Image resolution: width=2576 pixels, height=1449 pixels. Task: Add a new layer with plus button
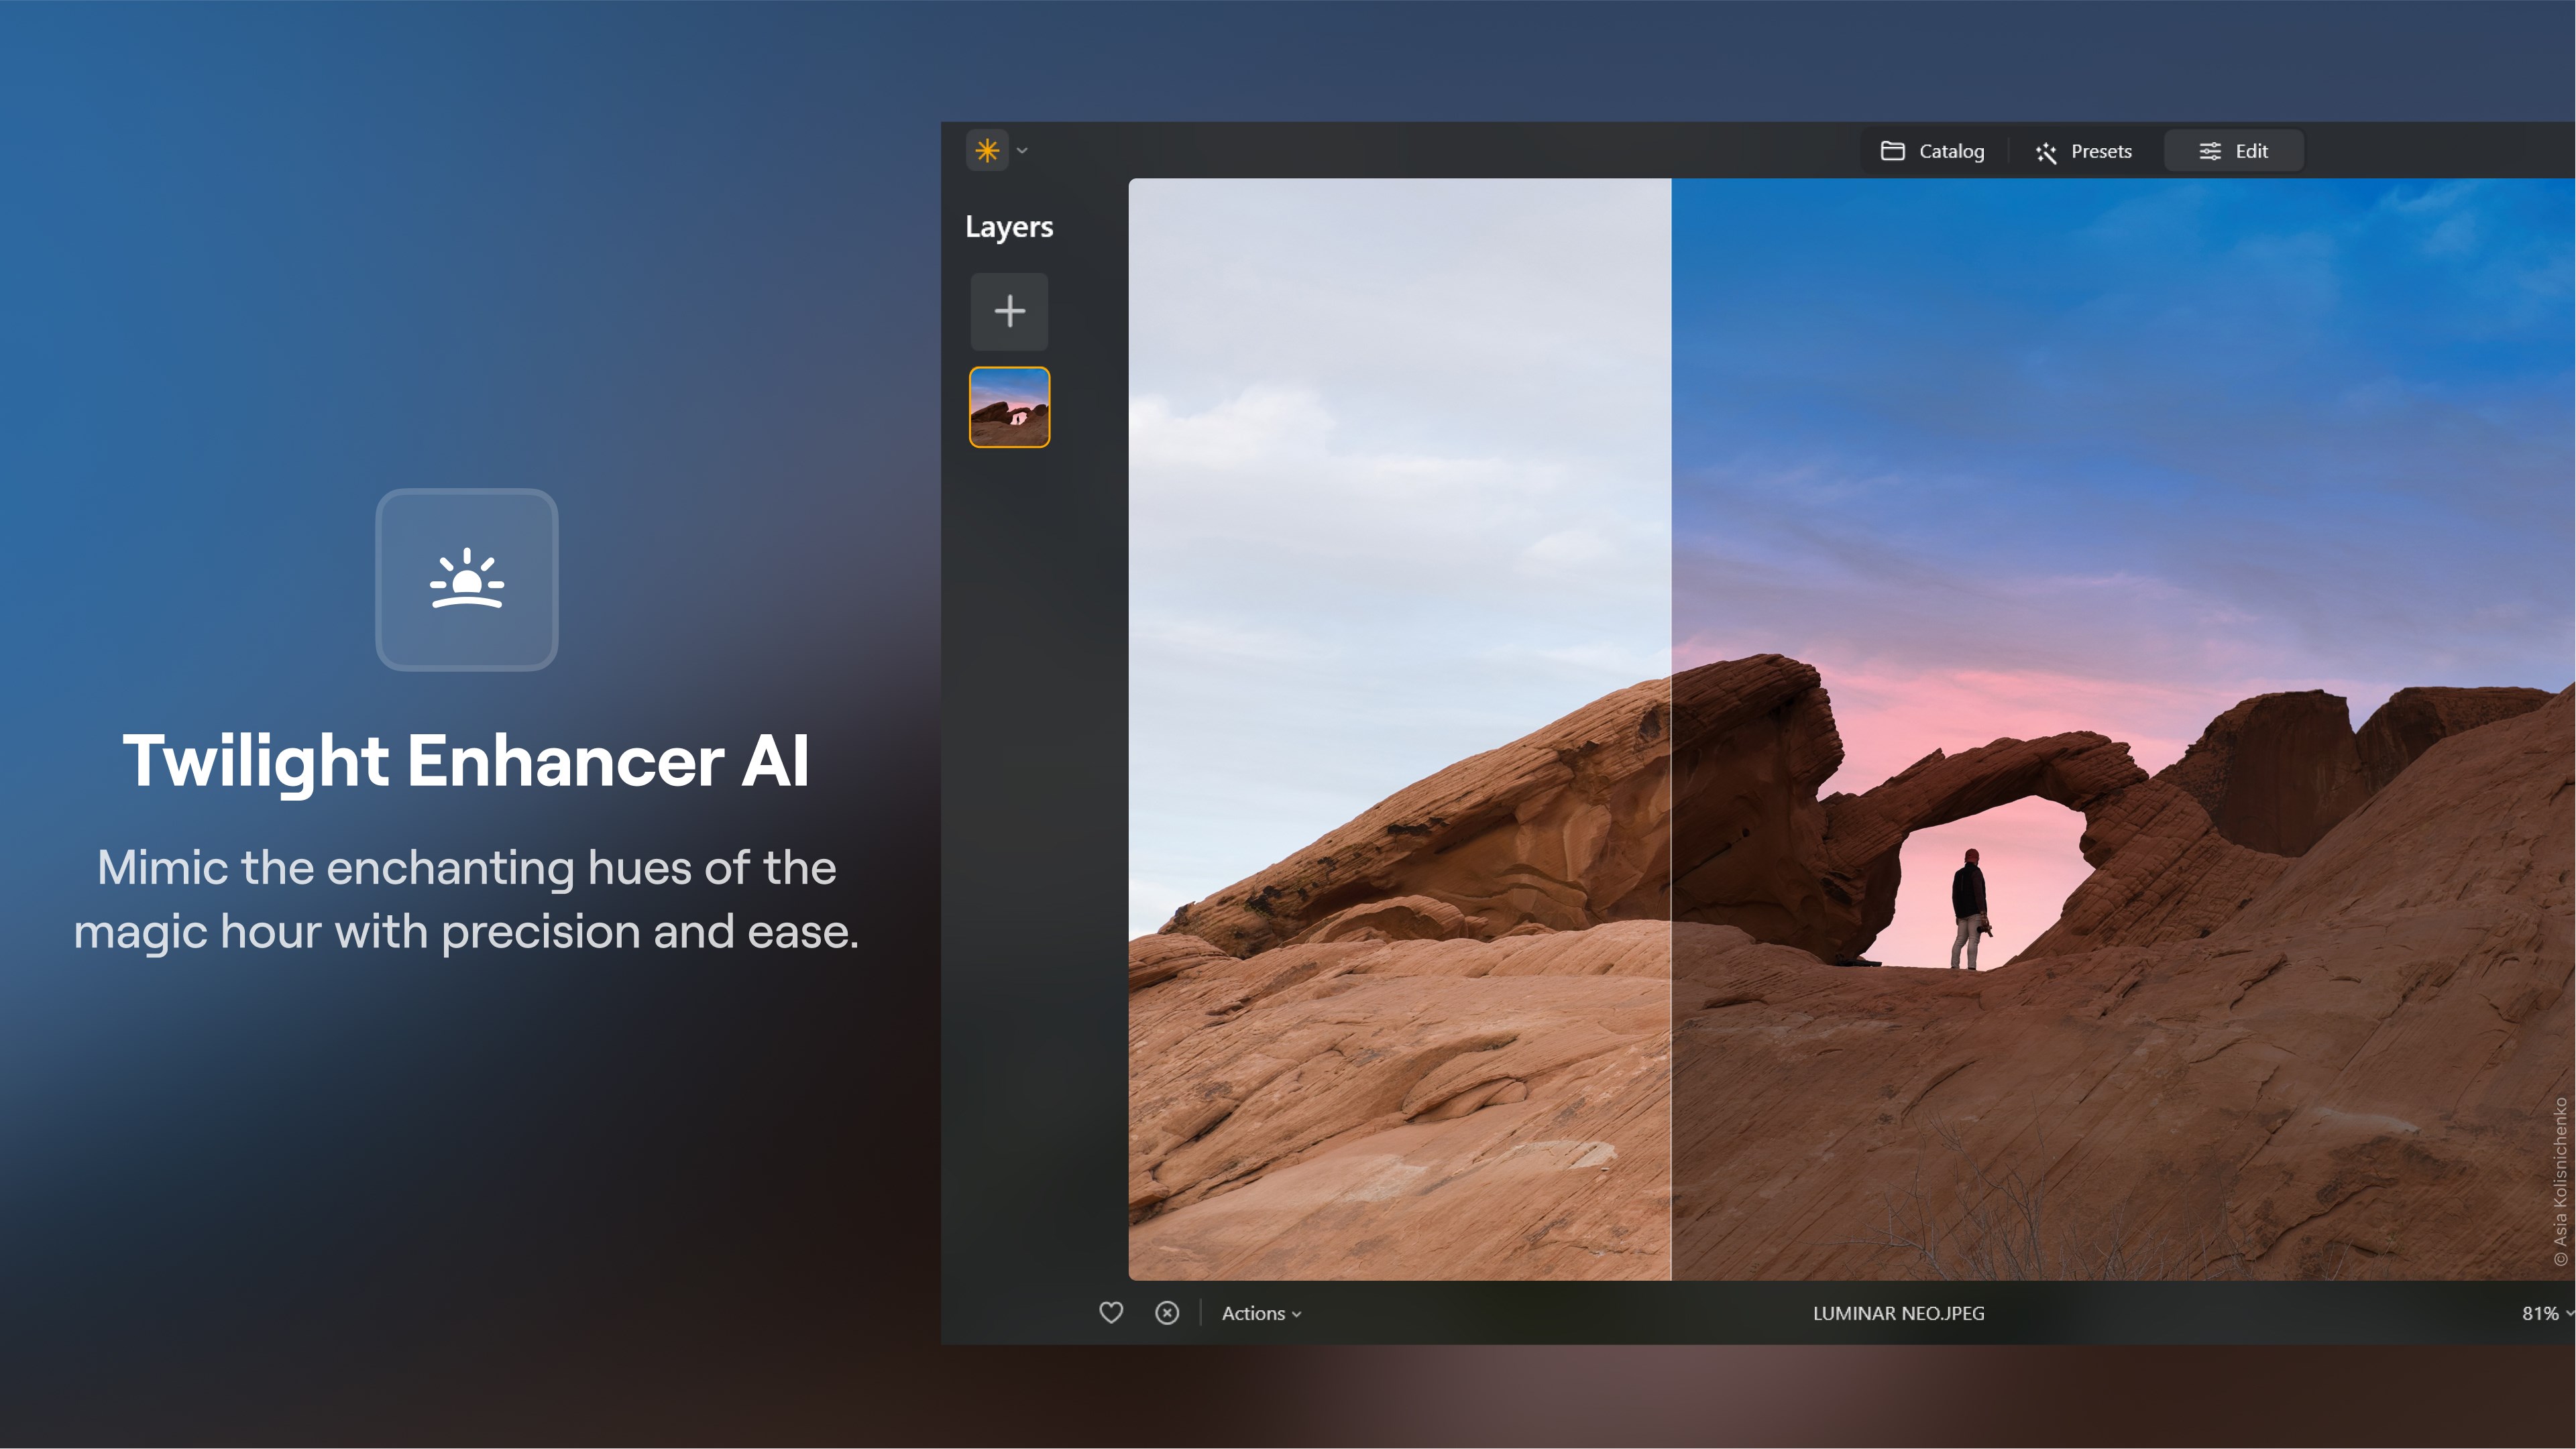(1009, 311)
